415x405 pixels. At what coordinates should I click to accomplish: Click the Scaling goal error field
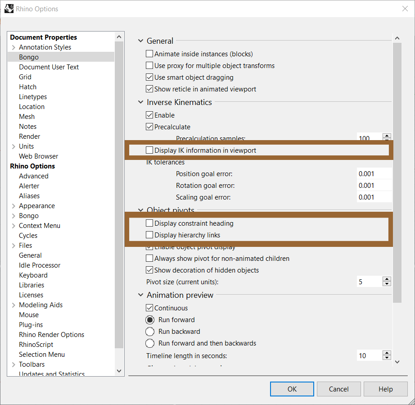click(x=374, y=197)
